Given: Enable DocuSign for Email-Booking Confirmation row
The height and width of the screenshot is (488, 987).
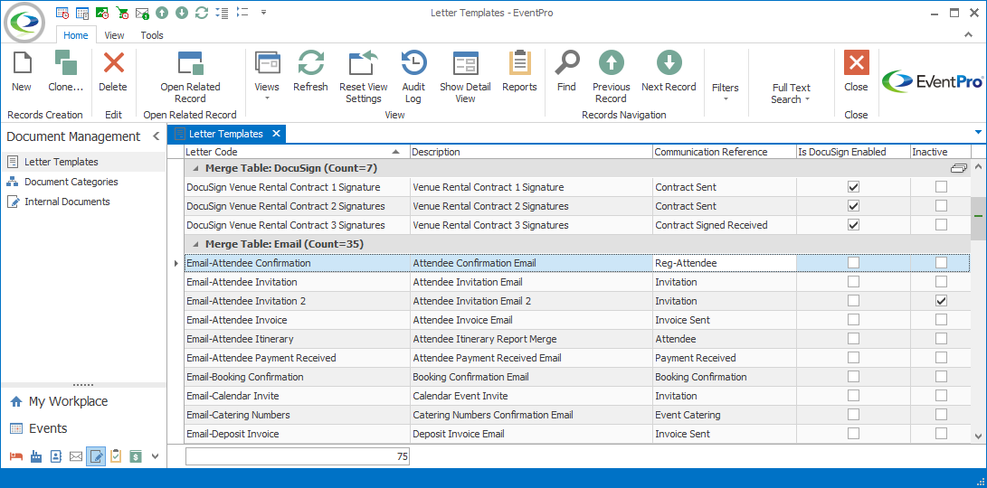Looking at the screenshot, I should 853,377.
